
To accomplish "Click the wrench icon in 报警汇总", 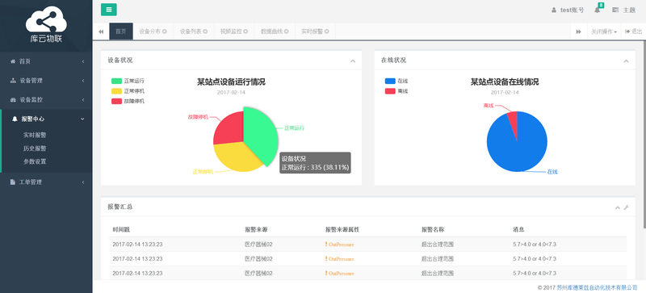I will click(x=627, y=207).
